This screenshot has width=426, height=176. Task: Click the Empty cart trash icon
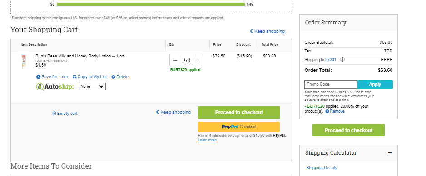point(54,114)
